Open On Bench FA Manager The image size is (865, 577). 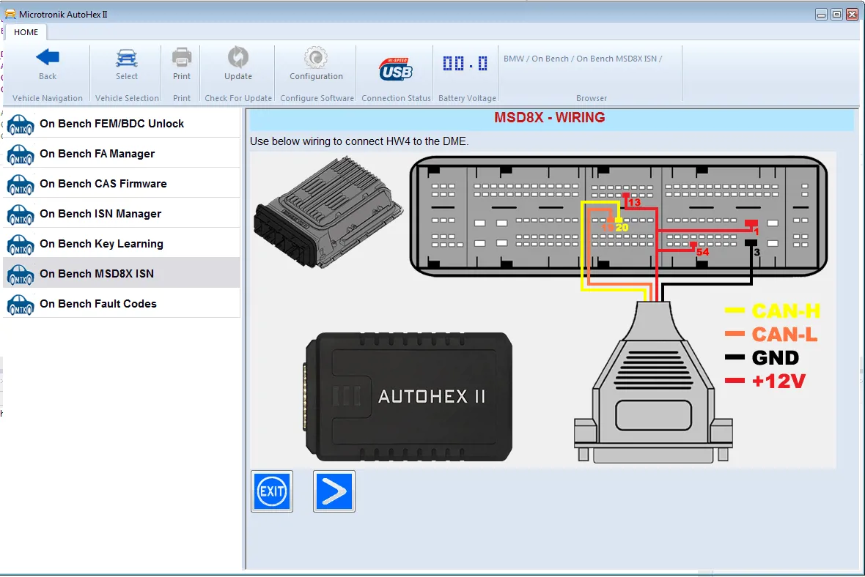click(x=122, y=154)
